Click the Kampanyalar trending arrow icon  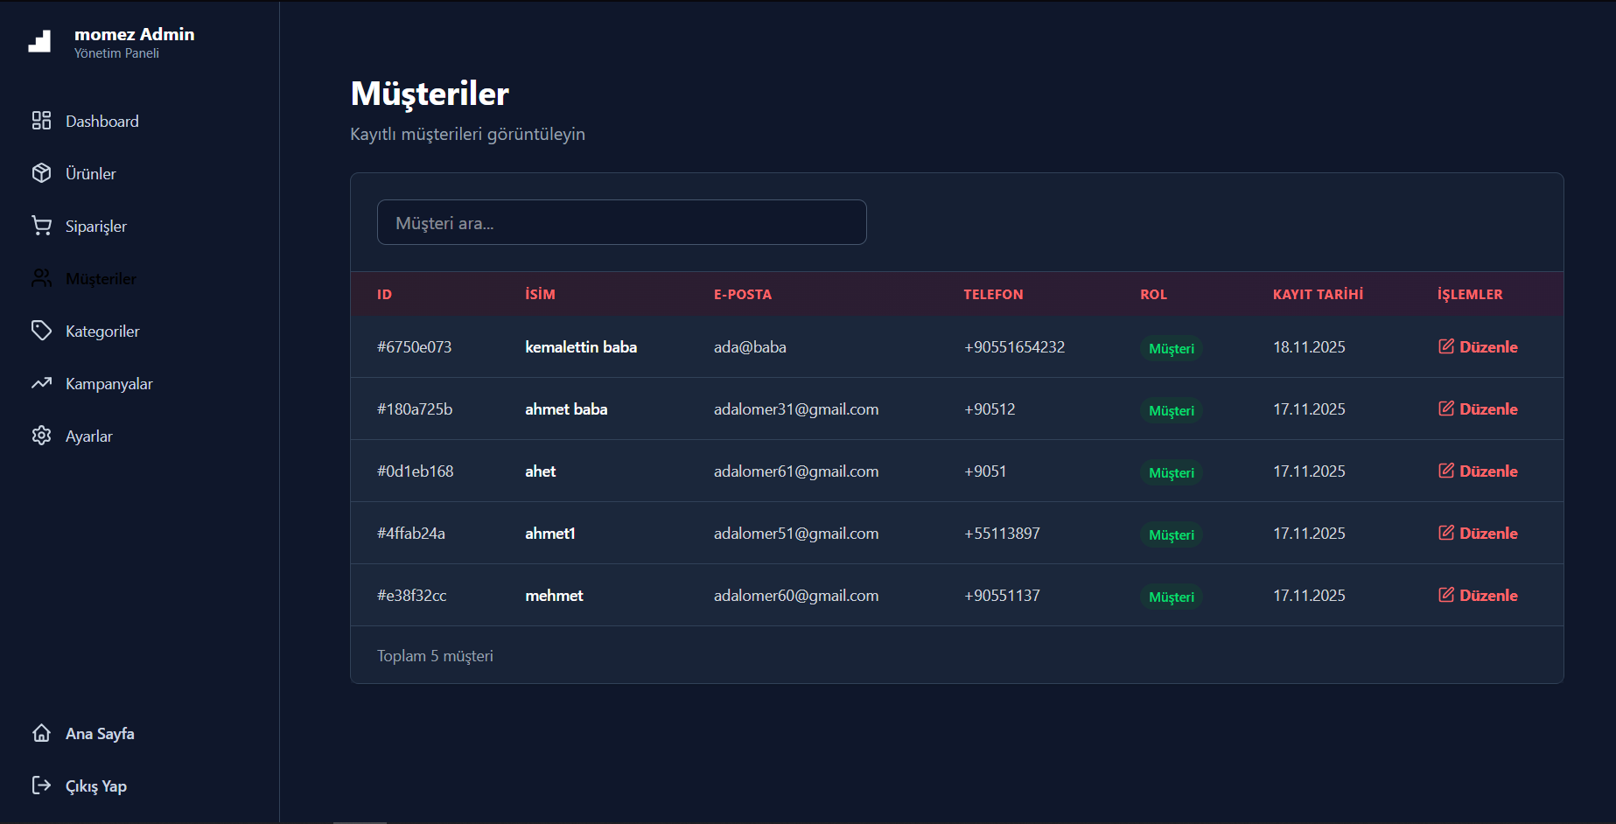tap(41, 383)
